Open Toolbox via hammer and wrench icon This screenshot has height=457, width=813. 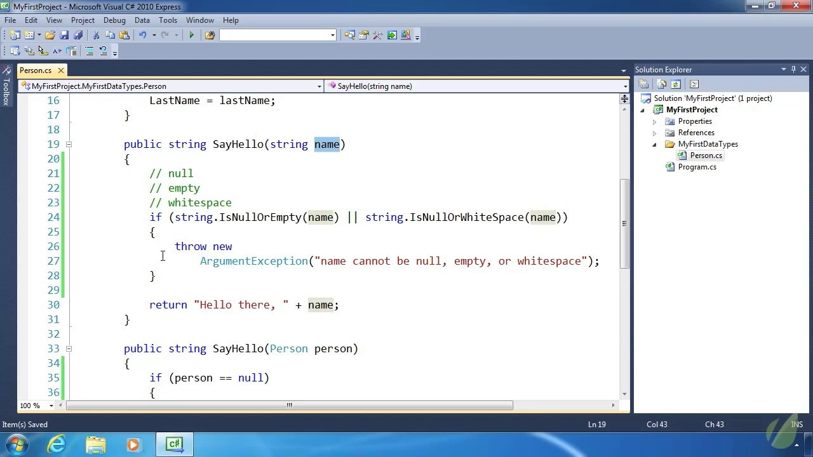(x=378, y=36)
